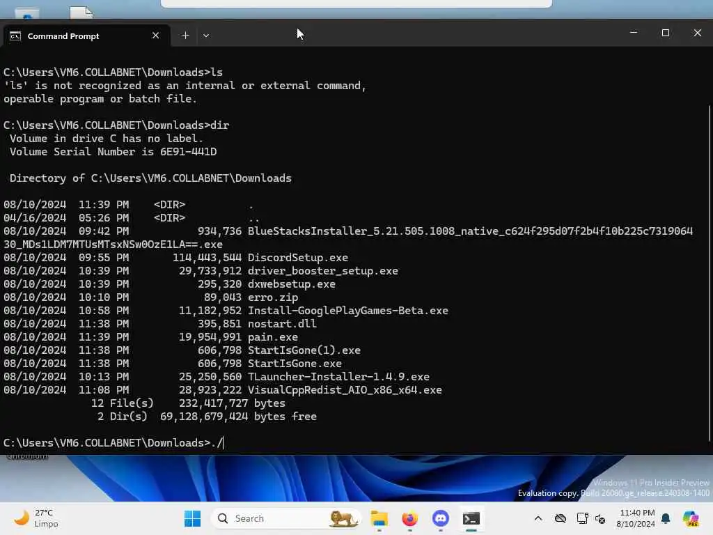Click dxwebsetup.exe in the listing
The image size is (713, 535).
[292, 284]
